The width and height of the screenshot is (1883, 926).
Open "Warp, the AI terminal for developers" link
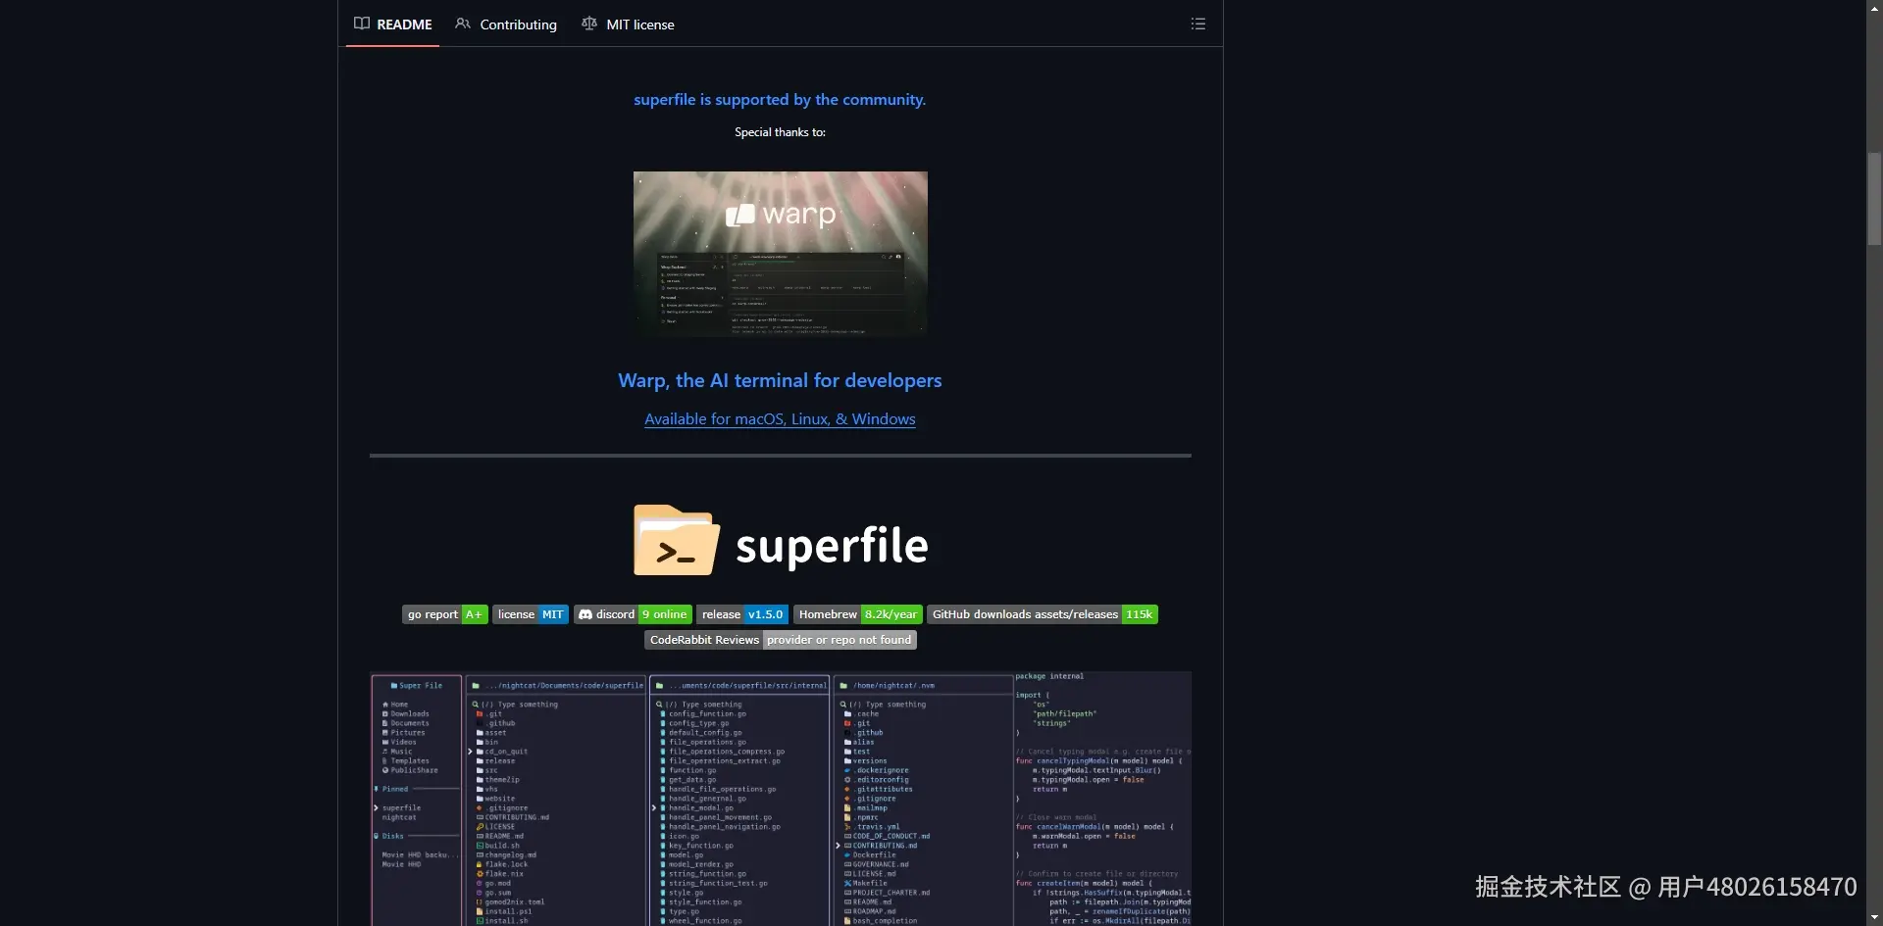[780, 380]
